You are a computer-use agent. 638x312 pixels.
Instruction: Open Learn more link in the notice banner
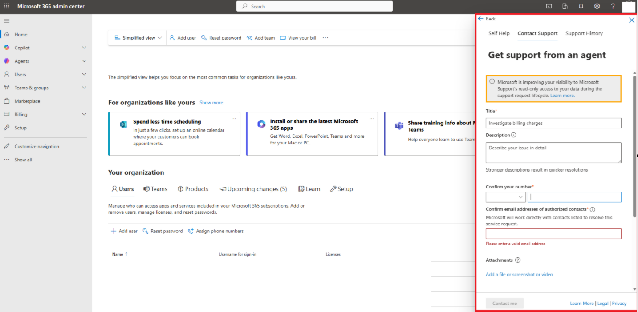pos(562,96)
